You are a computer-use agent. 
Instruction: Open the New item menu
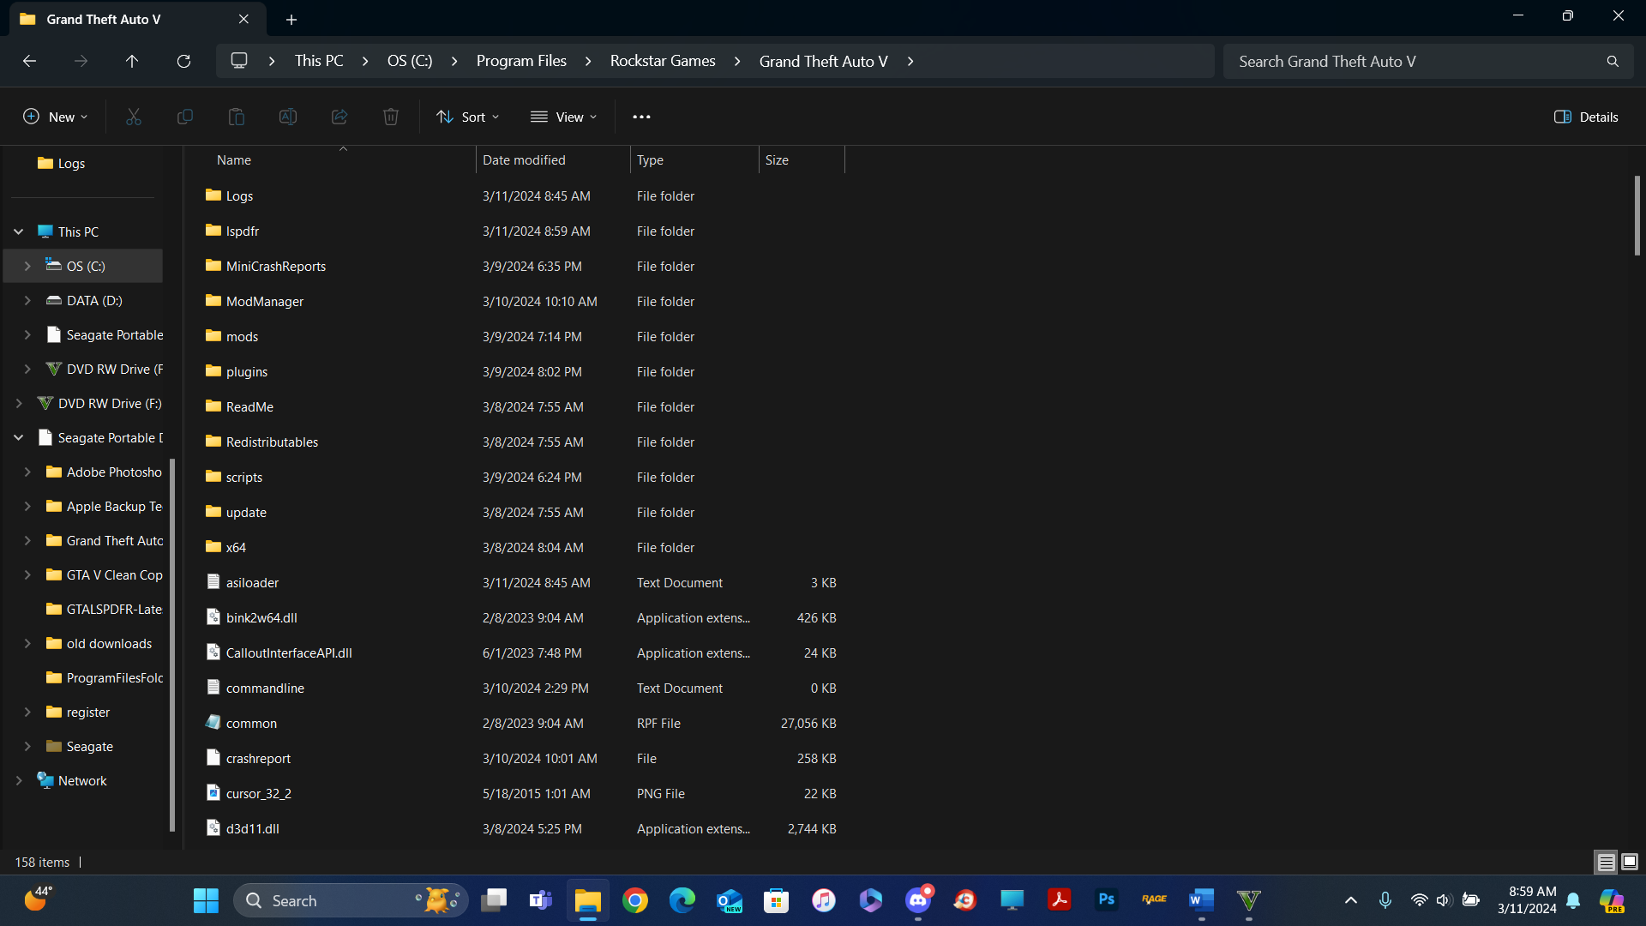pyautogui.click(x=55, y=117)
